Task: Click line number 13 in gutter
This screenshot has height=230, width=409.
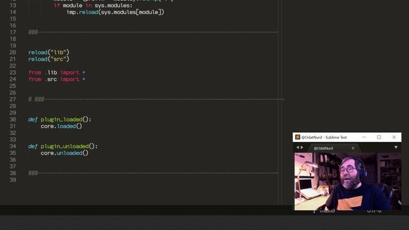Action: 13,6
